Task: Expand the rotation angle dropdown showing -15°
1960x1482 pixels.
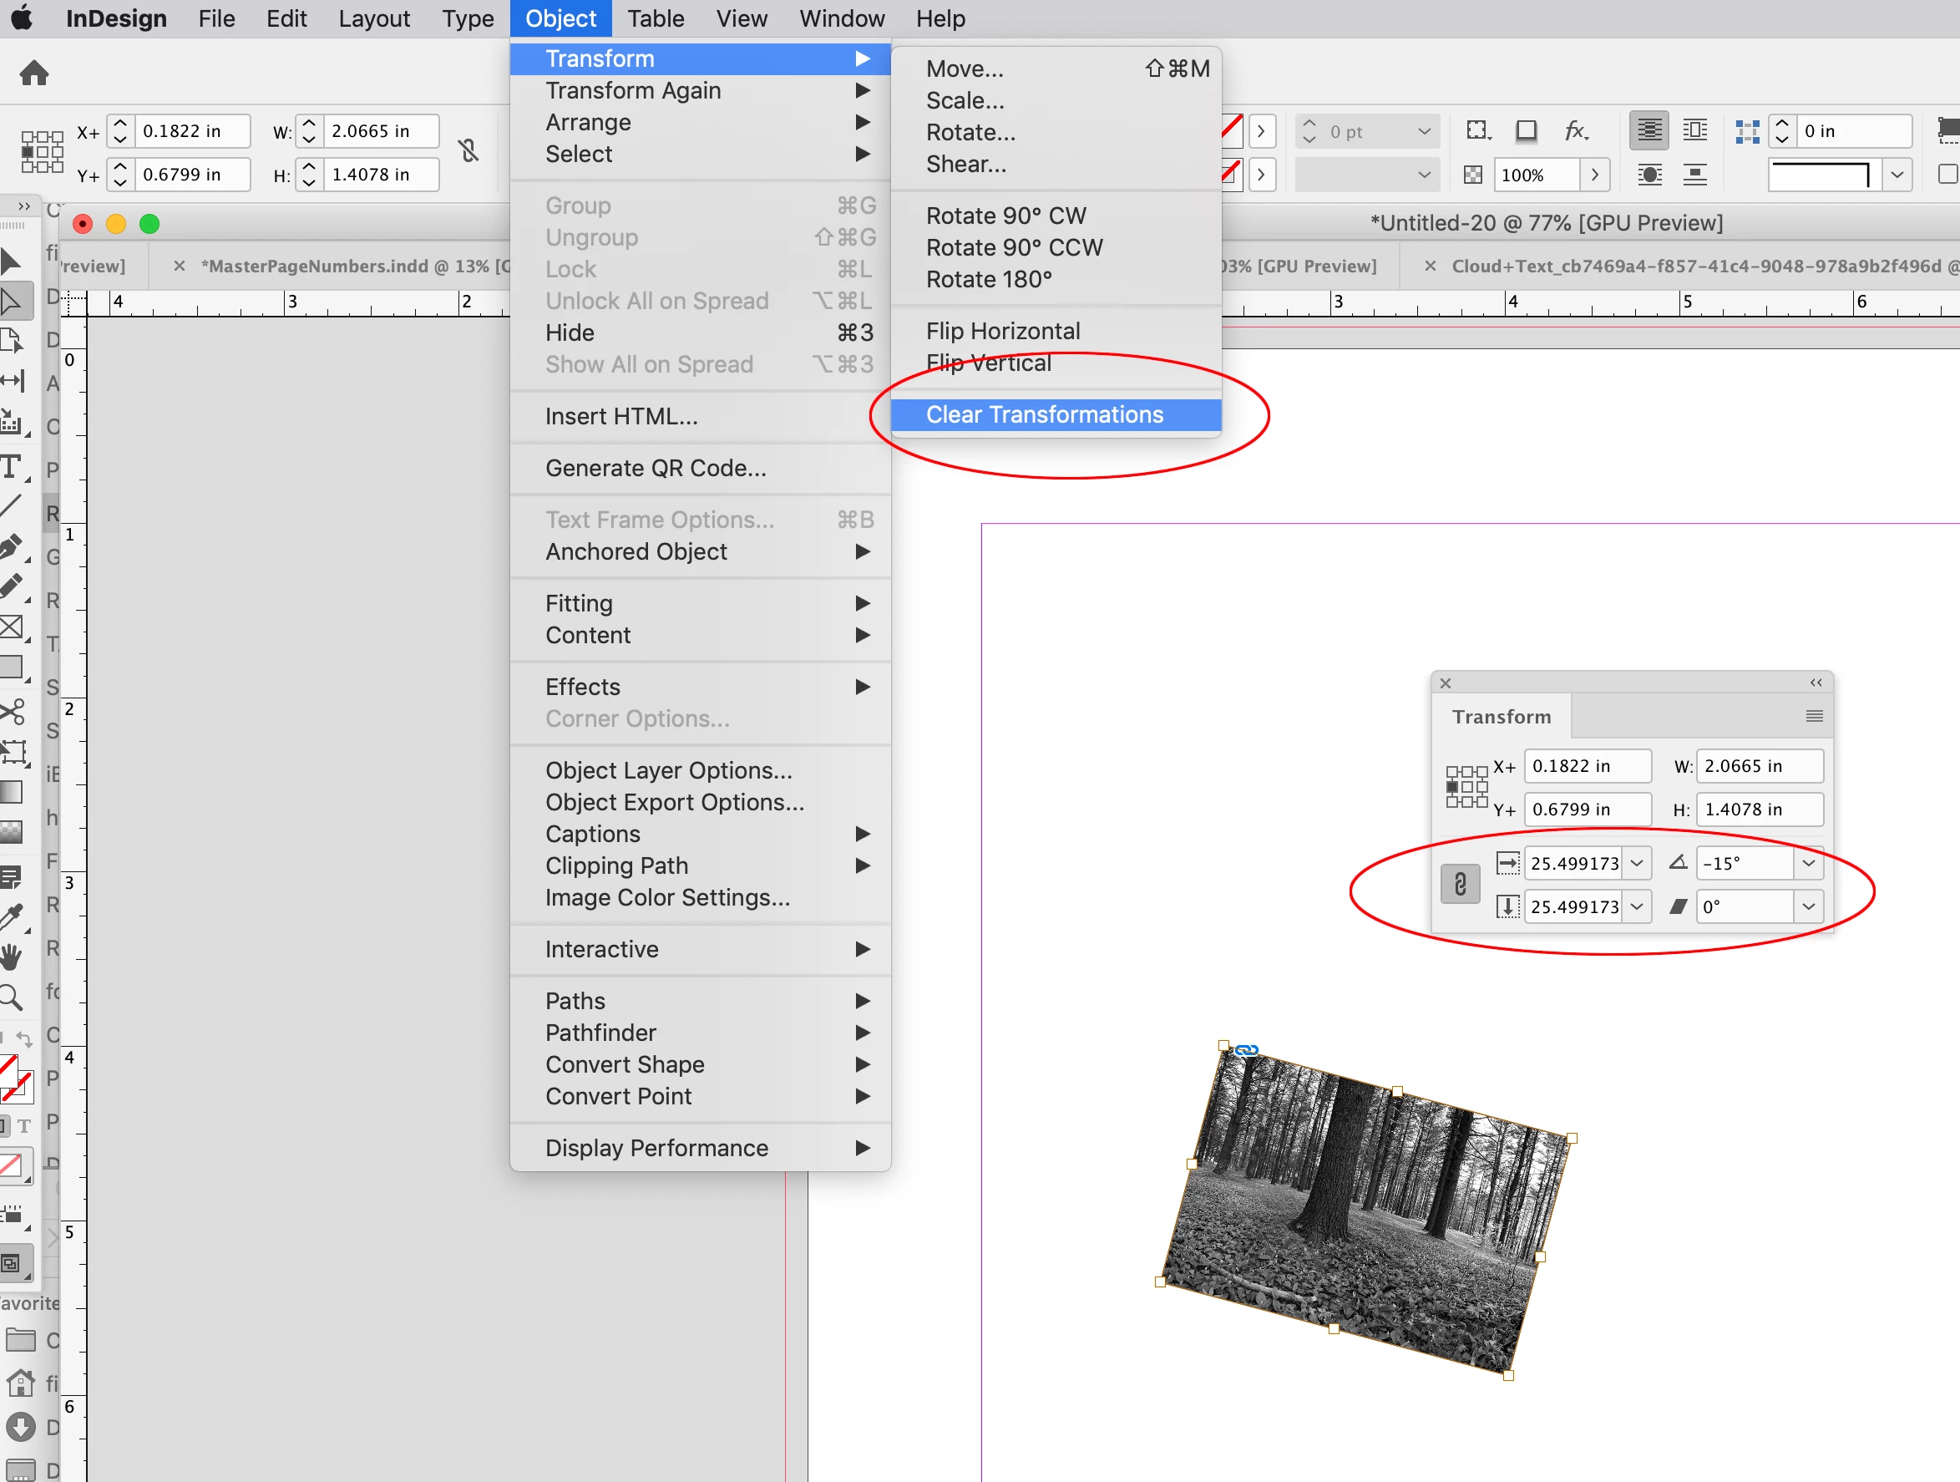Action: click(1809, 862)
